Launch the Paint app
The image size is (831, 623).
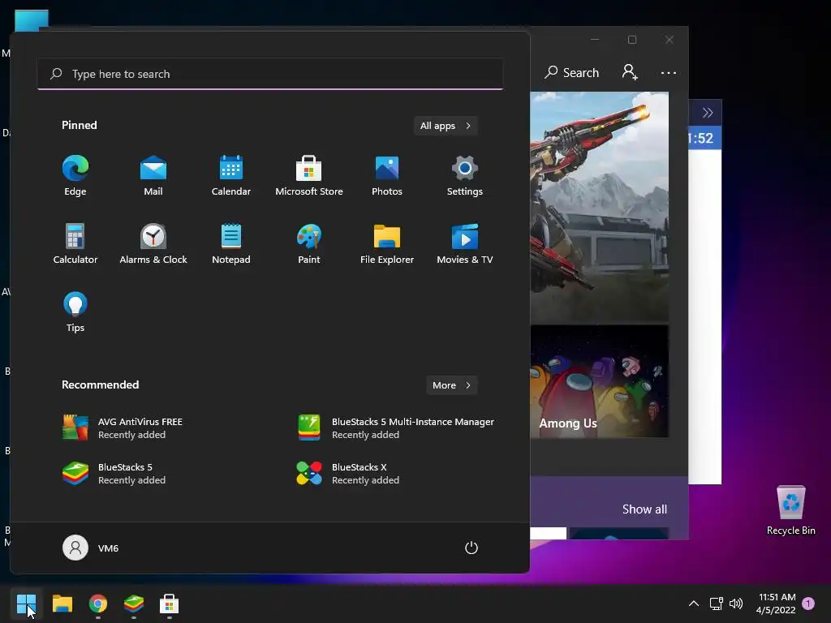point(309,244)
